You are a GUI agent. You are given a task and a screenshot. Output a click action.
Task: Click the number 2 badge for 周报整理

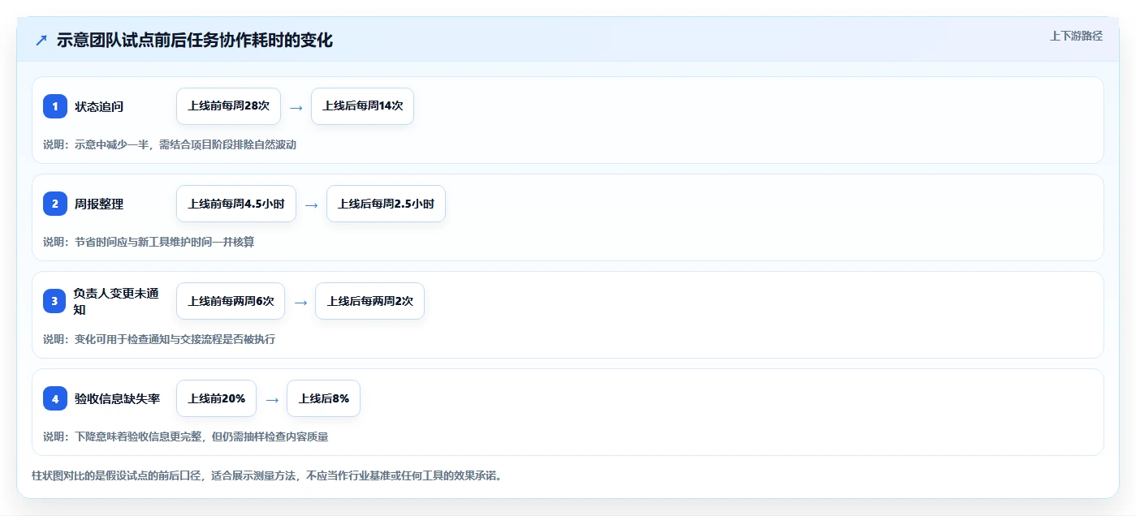(x=55, y=204)
